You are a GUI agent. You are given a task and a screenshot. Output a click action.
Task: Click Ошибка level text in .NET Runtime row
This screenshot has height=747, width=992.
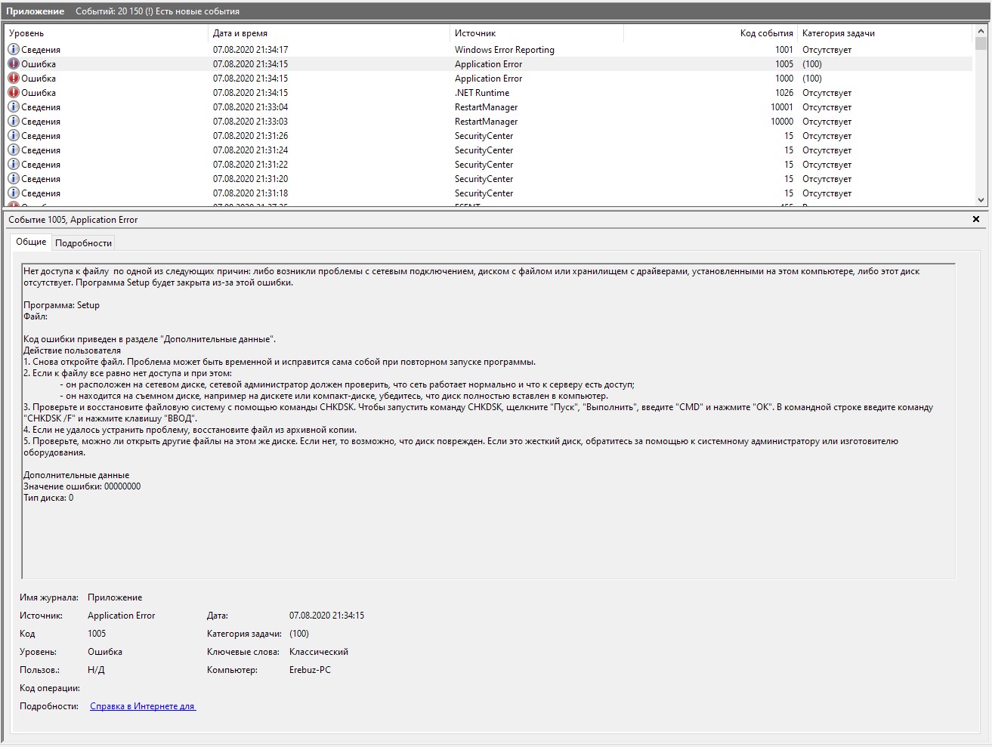(39, 93)
